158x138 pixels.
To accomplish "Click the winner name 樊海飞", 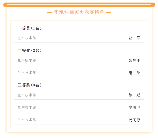I will [134, 108].
